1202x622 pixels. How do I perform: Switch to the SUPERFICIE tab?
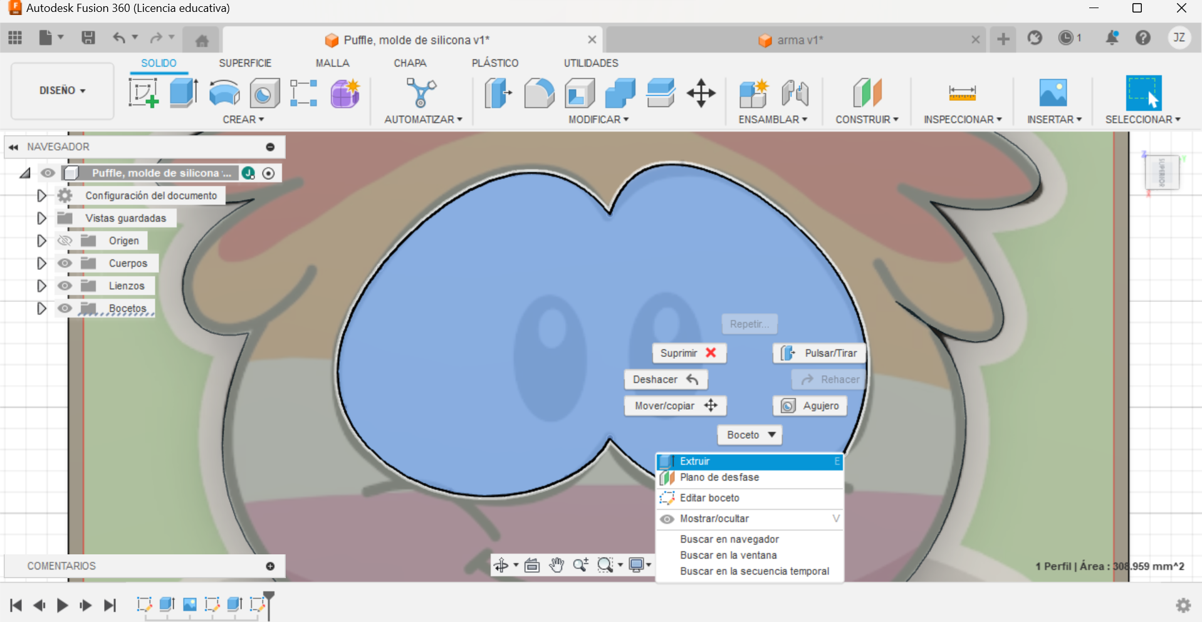coord(245,63)
